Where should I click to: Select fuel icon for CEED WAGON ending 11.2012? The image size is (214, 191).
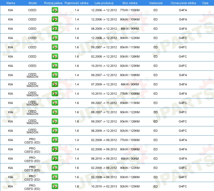point(55,103)
